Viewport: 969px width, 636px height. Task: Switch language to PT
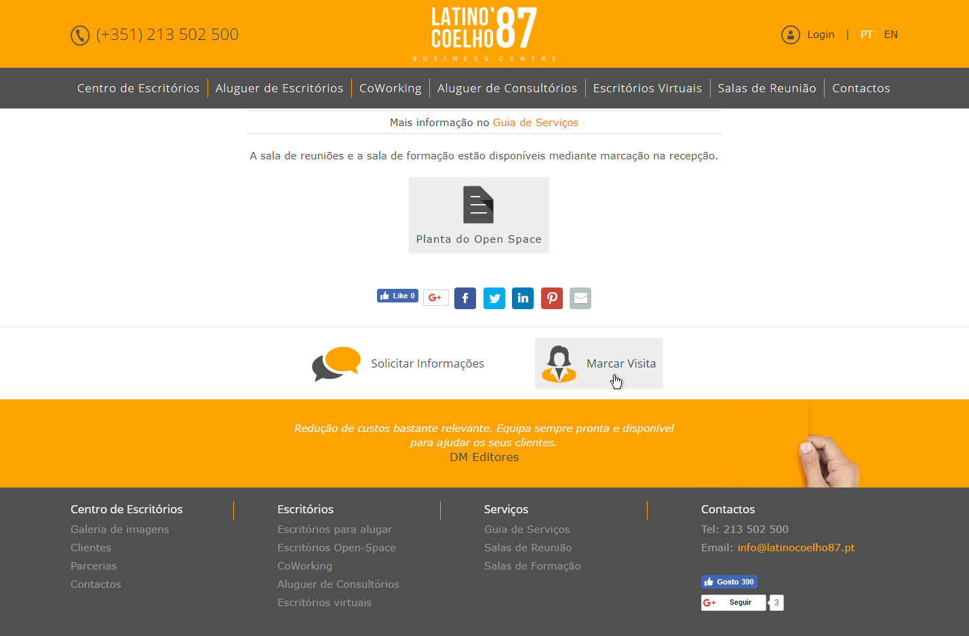(866, 35)
